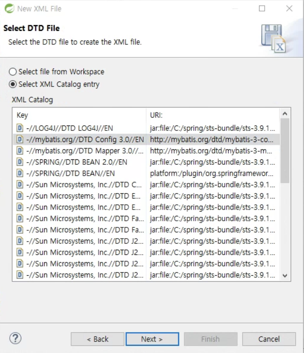Cancel the New XML File wizard
The image size is (304, 353).
[269, 339]
